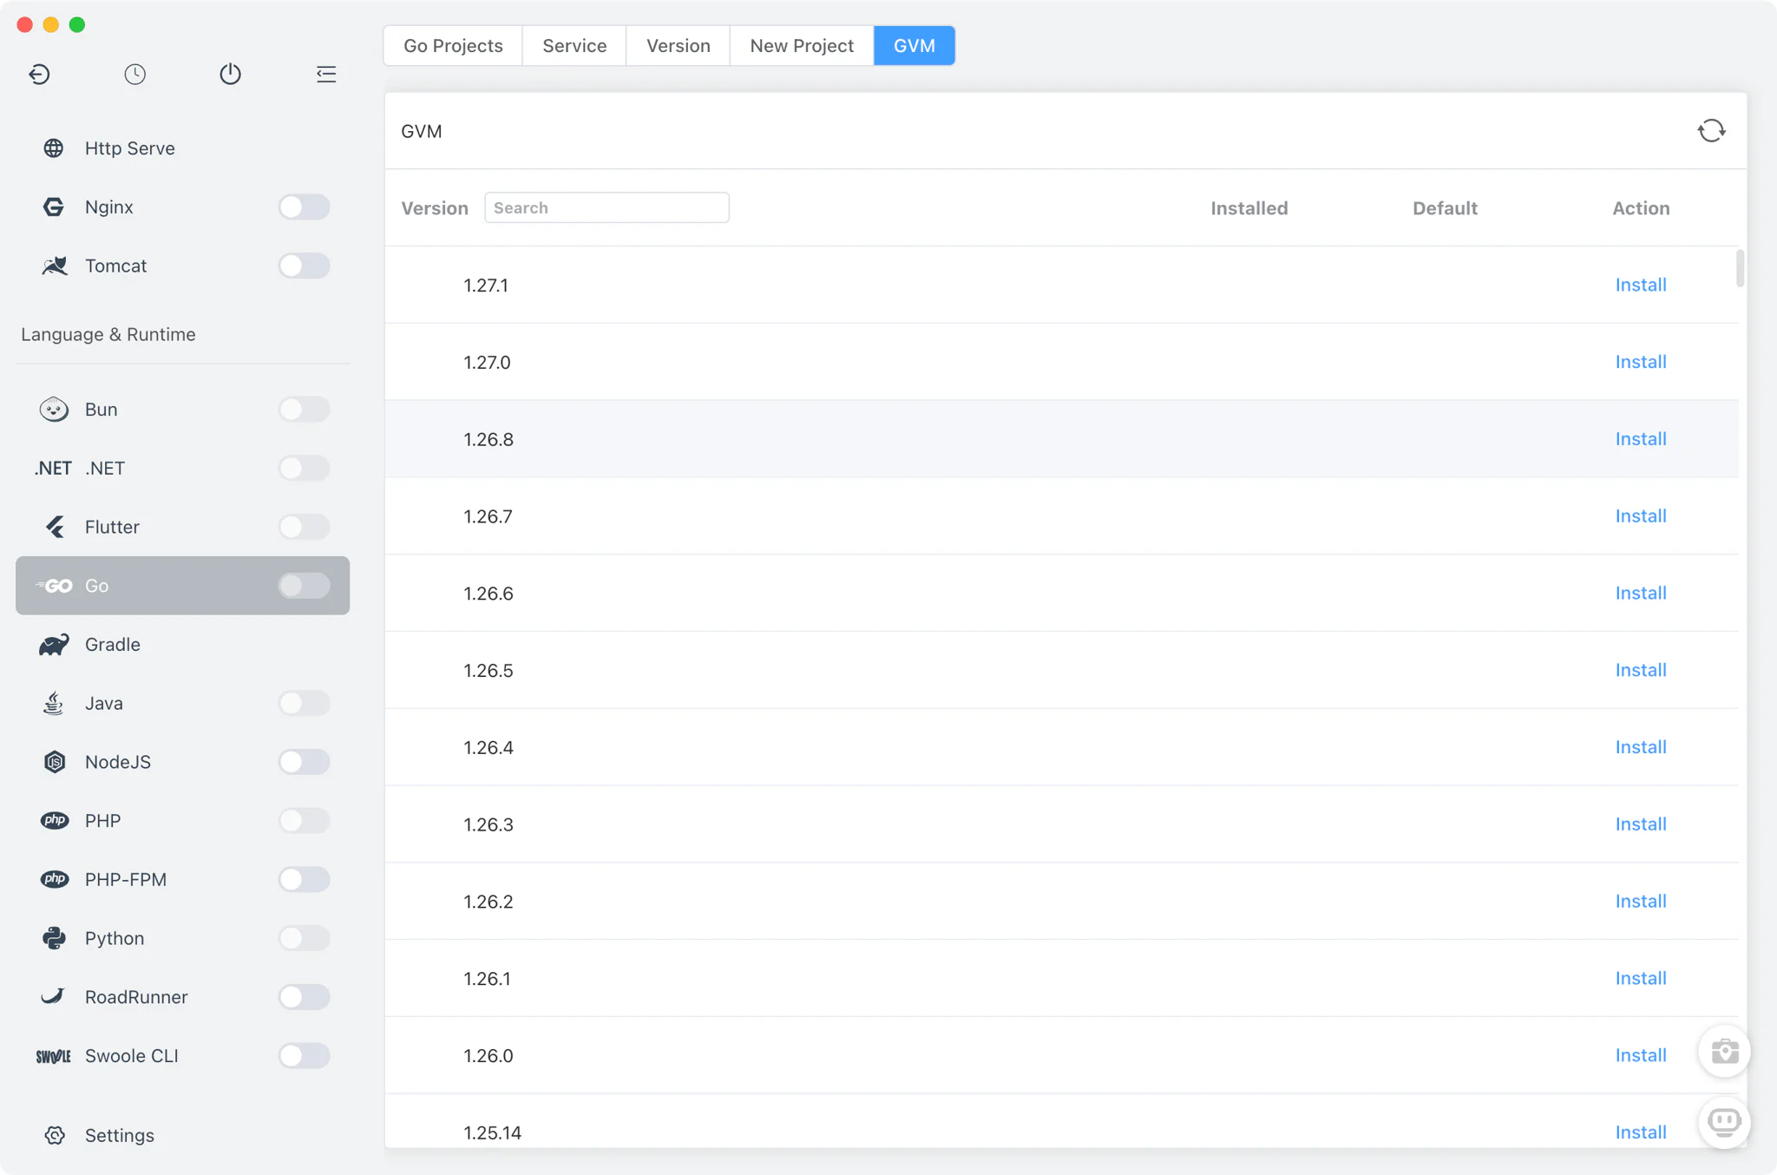Enable the .NET switch
Viewport: 1777px width, 1175px height.
coord(304,469)
